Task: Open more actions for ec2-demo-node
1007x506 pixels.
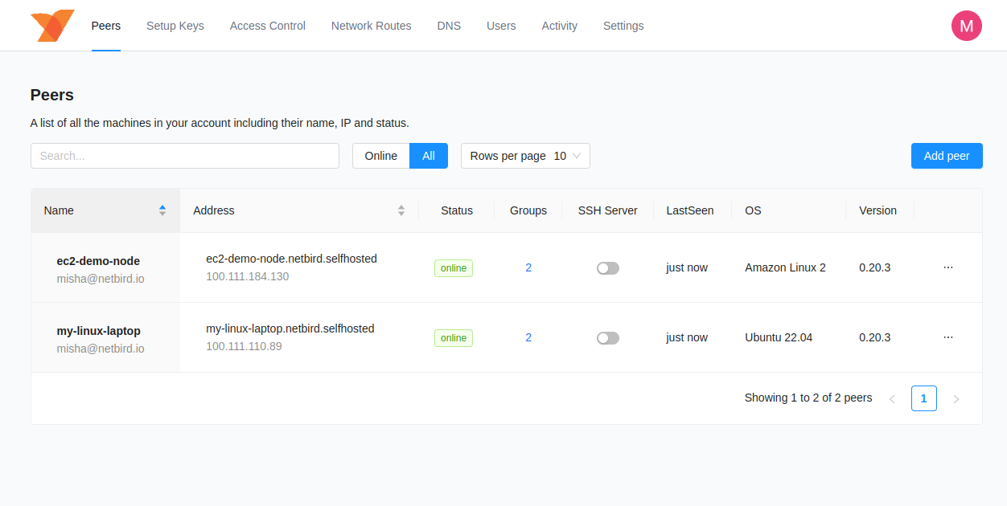Action: [947, 267]
